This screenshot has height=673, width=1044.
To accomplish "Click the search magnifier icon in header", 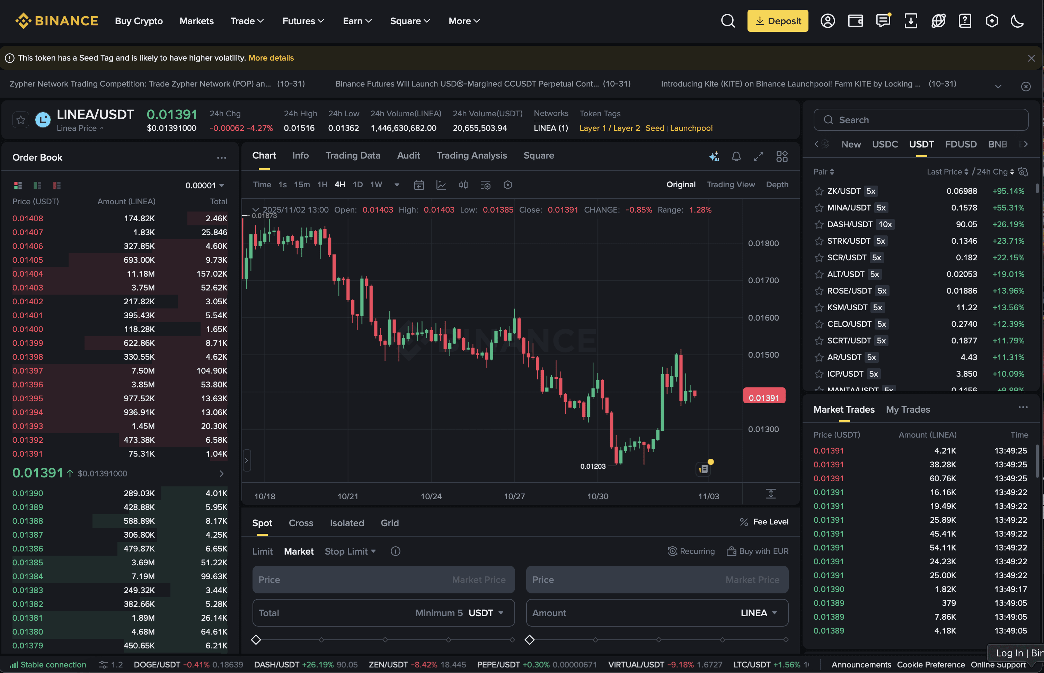I will tap(727, 21).
